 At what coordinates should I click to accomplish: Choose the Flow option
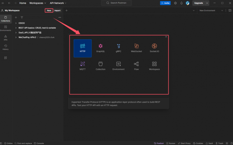click(x=136, y=66)
